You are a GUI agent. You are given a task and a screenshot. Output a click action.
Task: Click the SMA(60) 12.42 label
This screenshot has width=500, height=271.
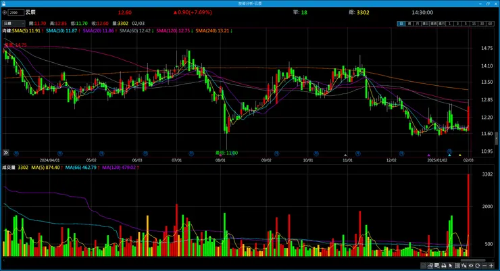[x=135, y=31]
